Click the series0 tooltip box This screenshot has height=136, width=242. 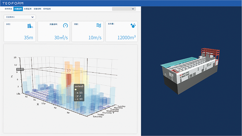pos(79,92)
